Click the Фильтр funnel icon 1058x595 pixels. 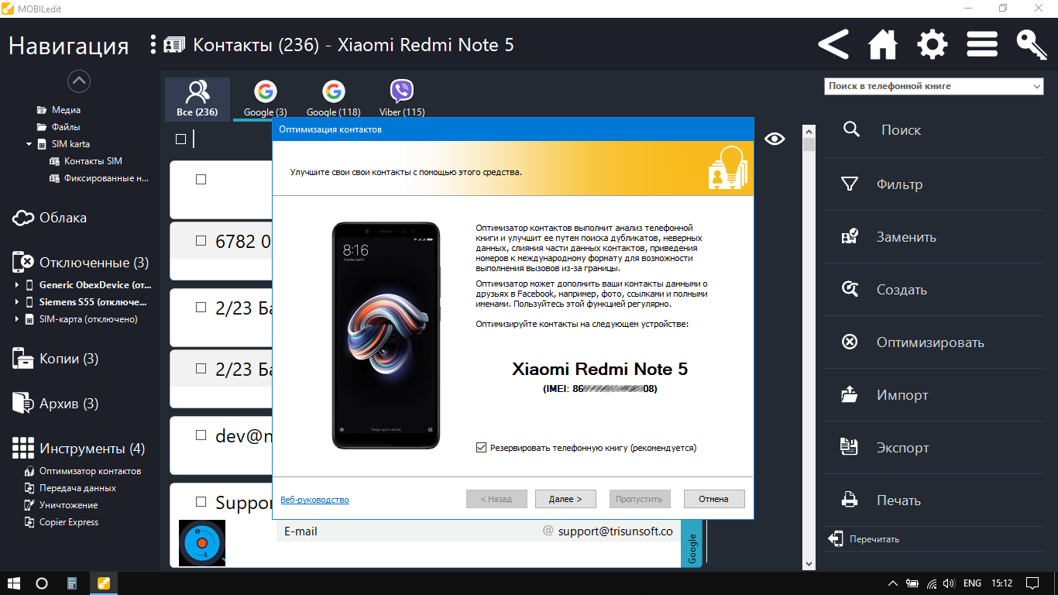(850, 184)
